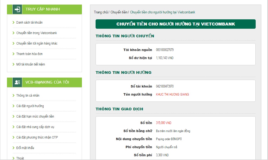The width and height of the screenshot is (268, 160).
Task: Click the TRUY CẬP NHANH panel header
Action: [x=44, y=9]
